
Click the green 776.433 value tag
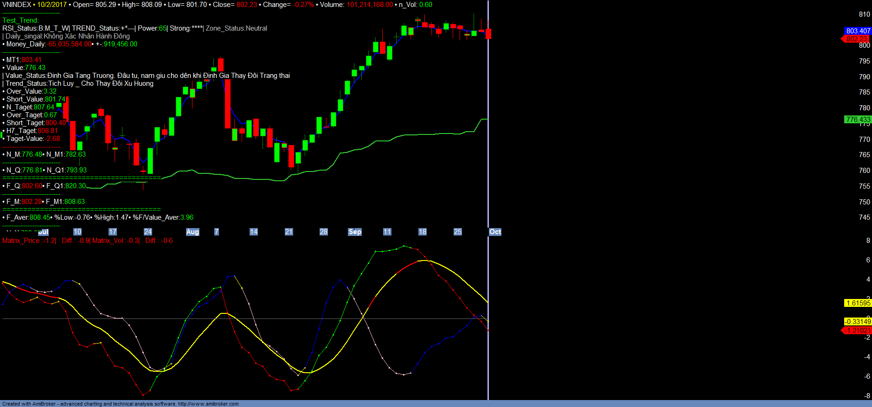pyautogui.click(x=858, y=120)
